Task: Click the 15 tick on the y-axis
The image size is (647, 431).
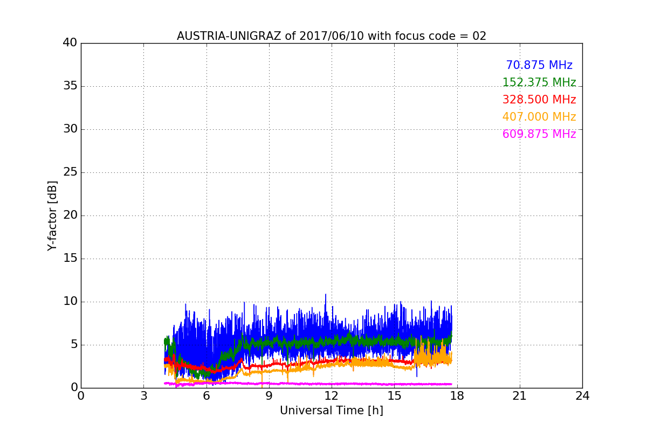Action: pyautogui.click(x=70, y=259)
